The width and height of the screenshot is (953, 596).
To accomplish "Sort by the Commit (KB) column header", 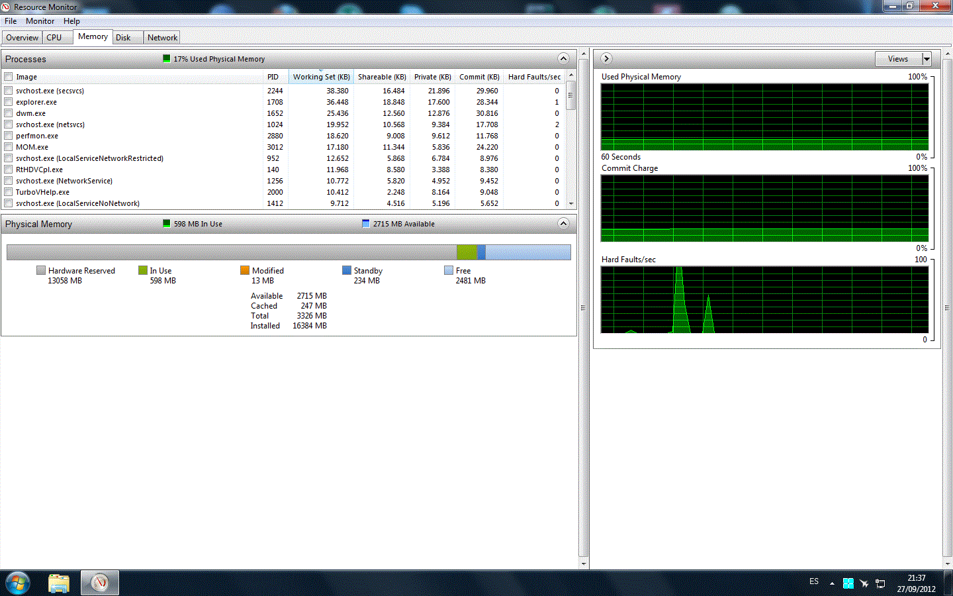I will click(479, 77).
